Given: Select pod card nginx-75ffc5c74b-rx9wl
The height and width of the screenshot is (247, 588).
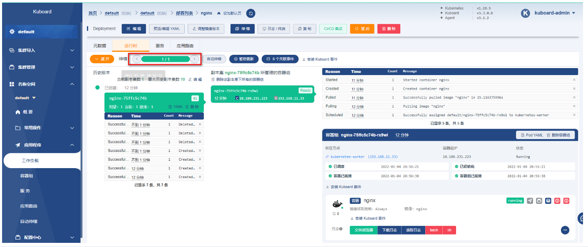Looking at the screenshot, I should (x=262, y=94).
